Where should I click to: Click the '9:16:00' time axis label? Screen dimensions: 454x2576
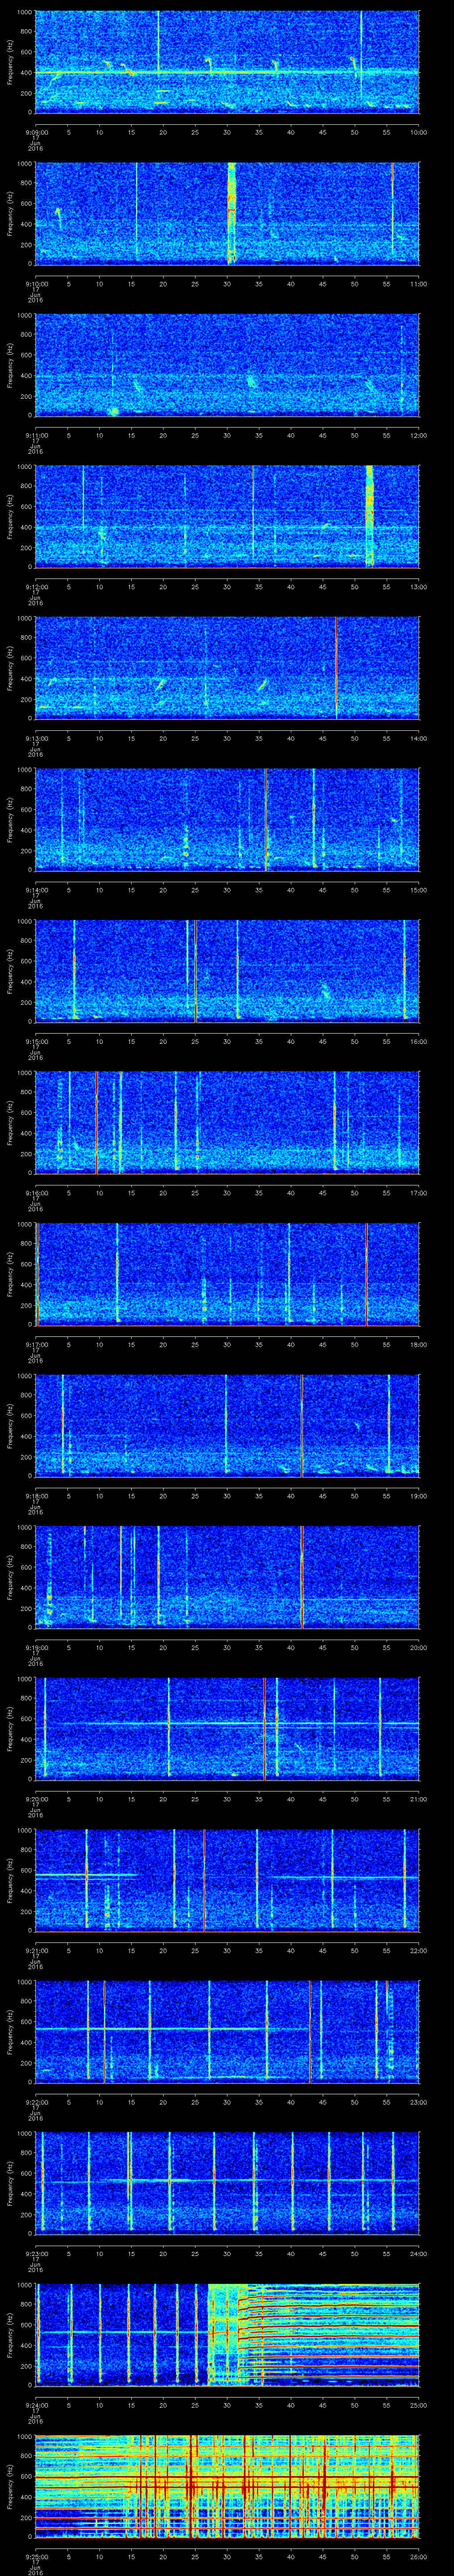click(36, 1193)
